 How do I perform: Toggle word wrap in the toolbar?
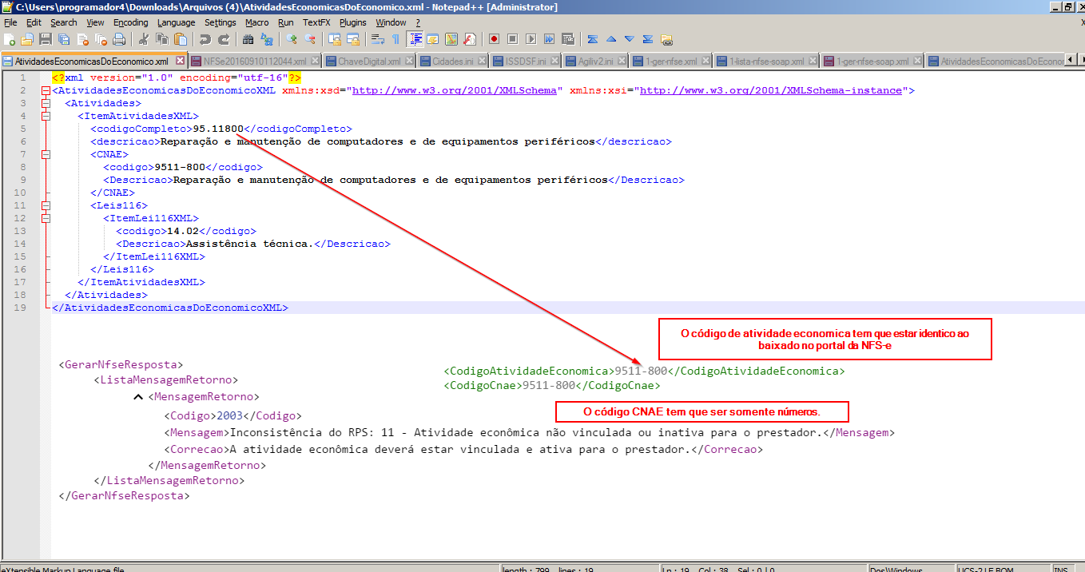[378, 39]
